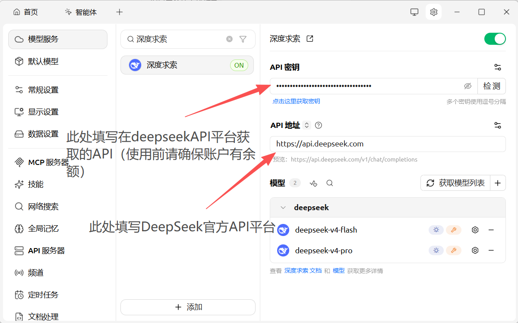
Task: Clear the provider search text
Action: pyautogui.click(x=230, y=39)
